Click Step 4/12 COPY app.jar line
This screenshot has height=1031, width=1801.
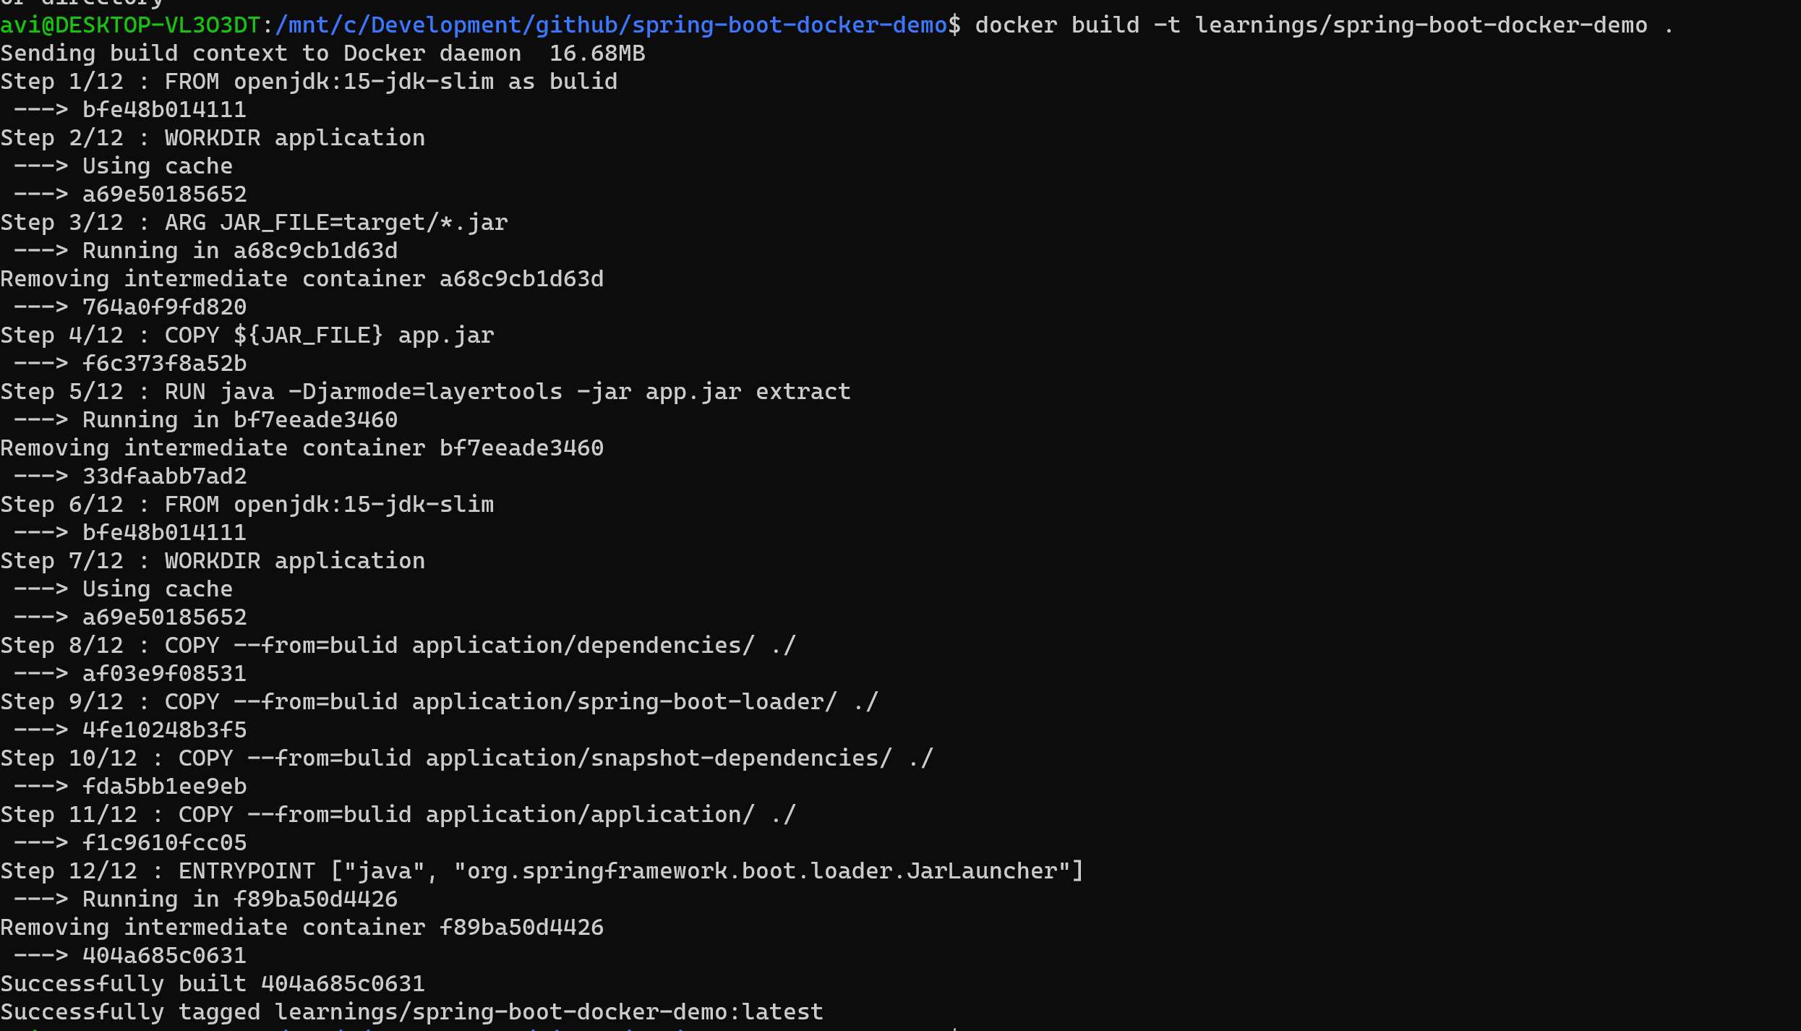[247, 334]
